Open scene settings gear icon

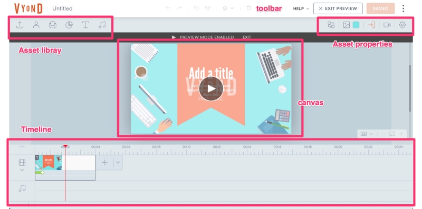click(402, 25)
